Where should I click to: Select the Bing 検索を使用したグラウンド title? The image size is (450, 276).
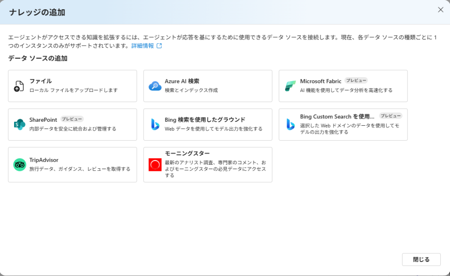click(205, 120)
